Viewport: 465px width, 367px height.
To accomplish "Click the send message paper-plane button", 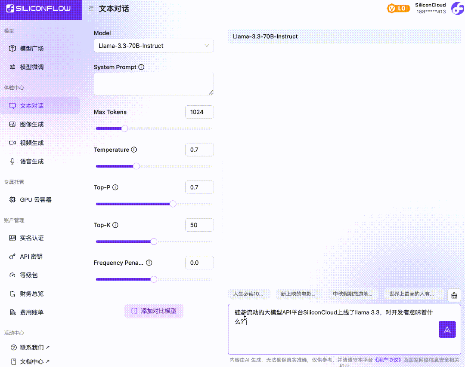I will [447, 329].
